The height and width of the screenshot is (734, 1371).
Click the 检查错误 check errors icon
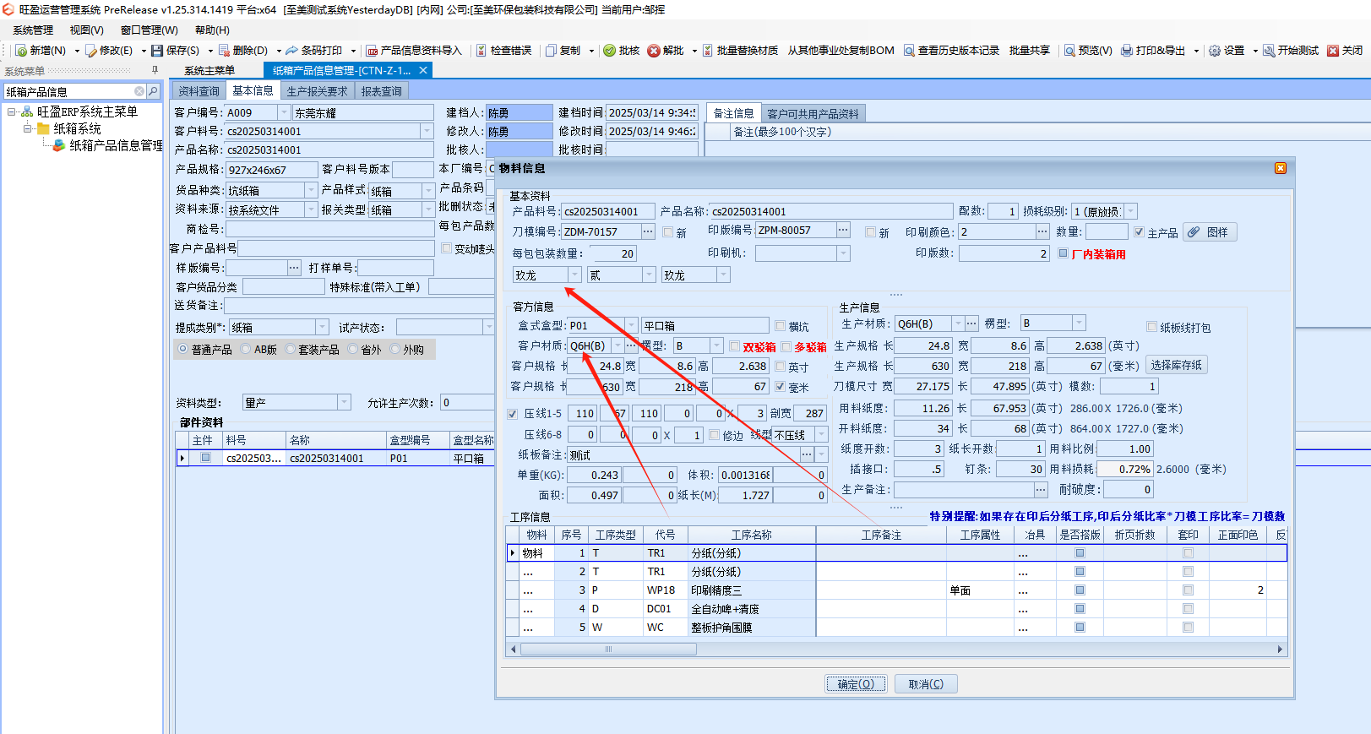point(481,51)
